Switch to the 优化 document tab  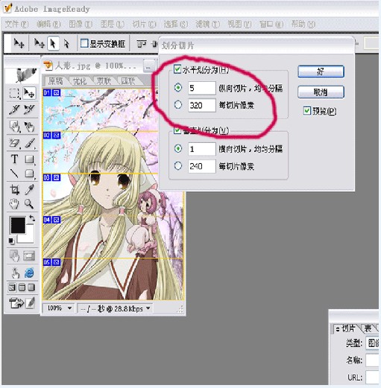[x=80, y=81]
